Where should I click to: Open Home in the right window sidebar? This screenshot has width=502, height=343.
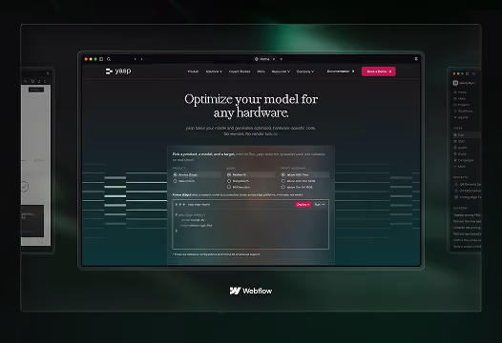[x=460, y=92]
